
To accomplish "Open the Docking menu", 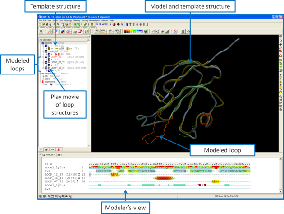I will tap(85, 21).
